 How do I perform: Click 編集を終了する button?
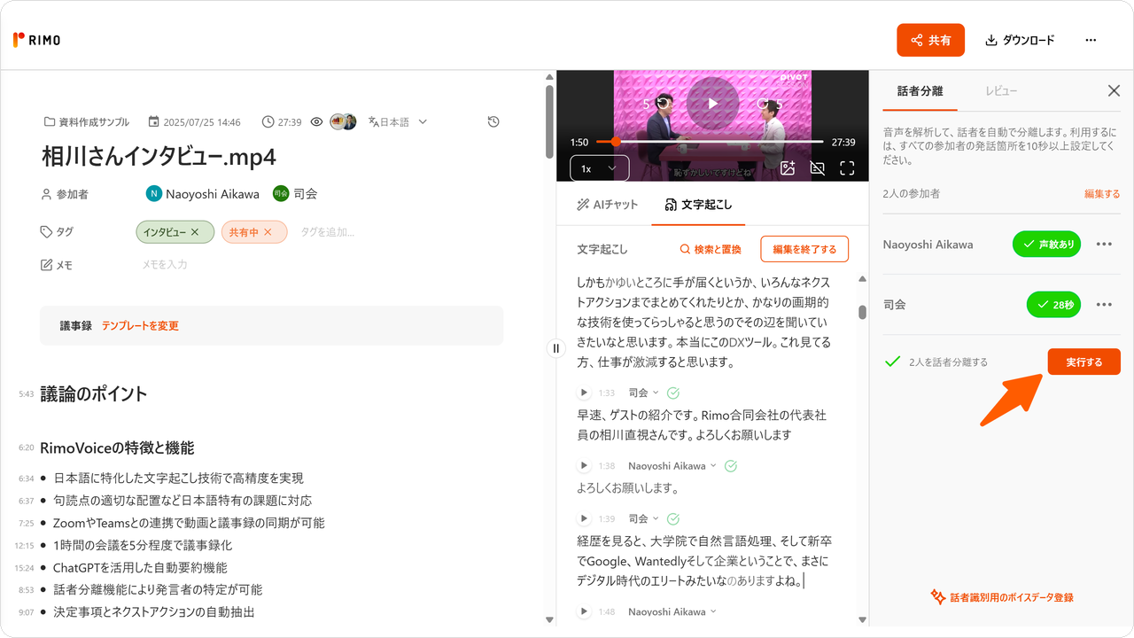[804, 249]
